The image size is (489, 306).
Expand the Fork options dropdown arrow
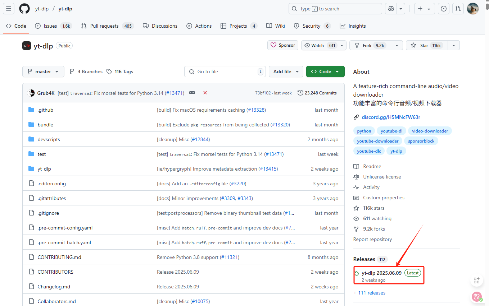(397, 45)
